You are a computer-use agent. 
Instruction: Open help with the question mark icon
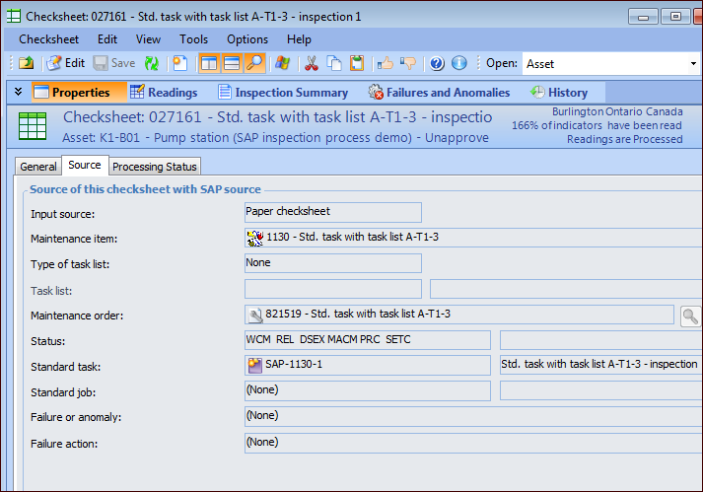[437, 63]
